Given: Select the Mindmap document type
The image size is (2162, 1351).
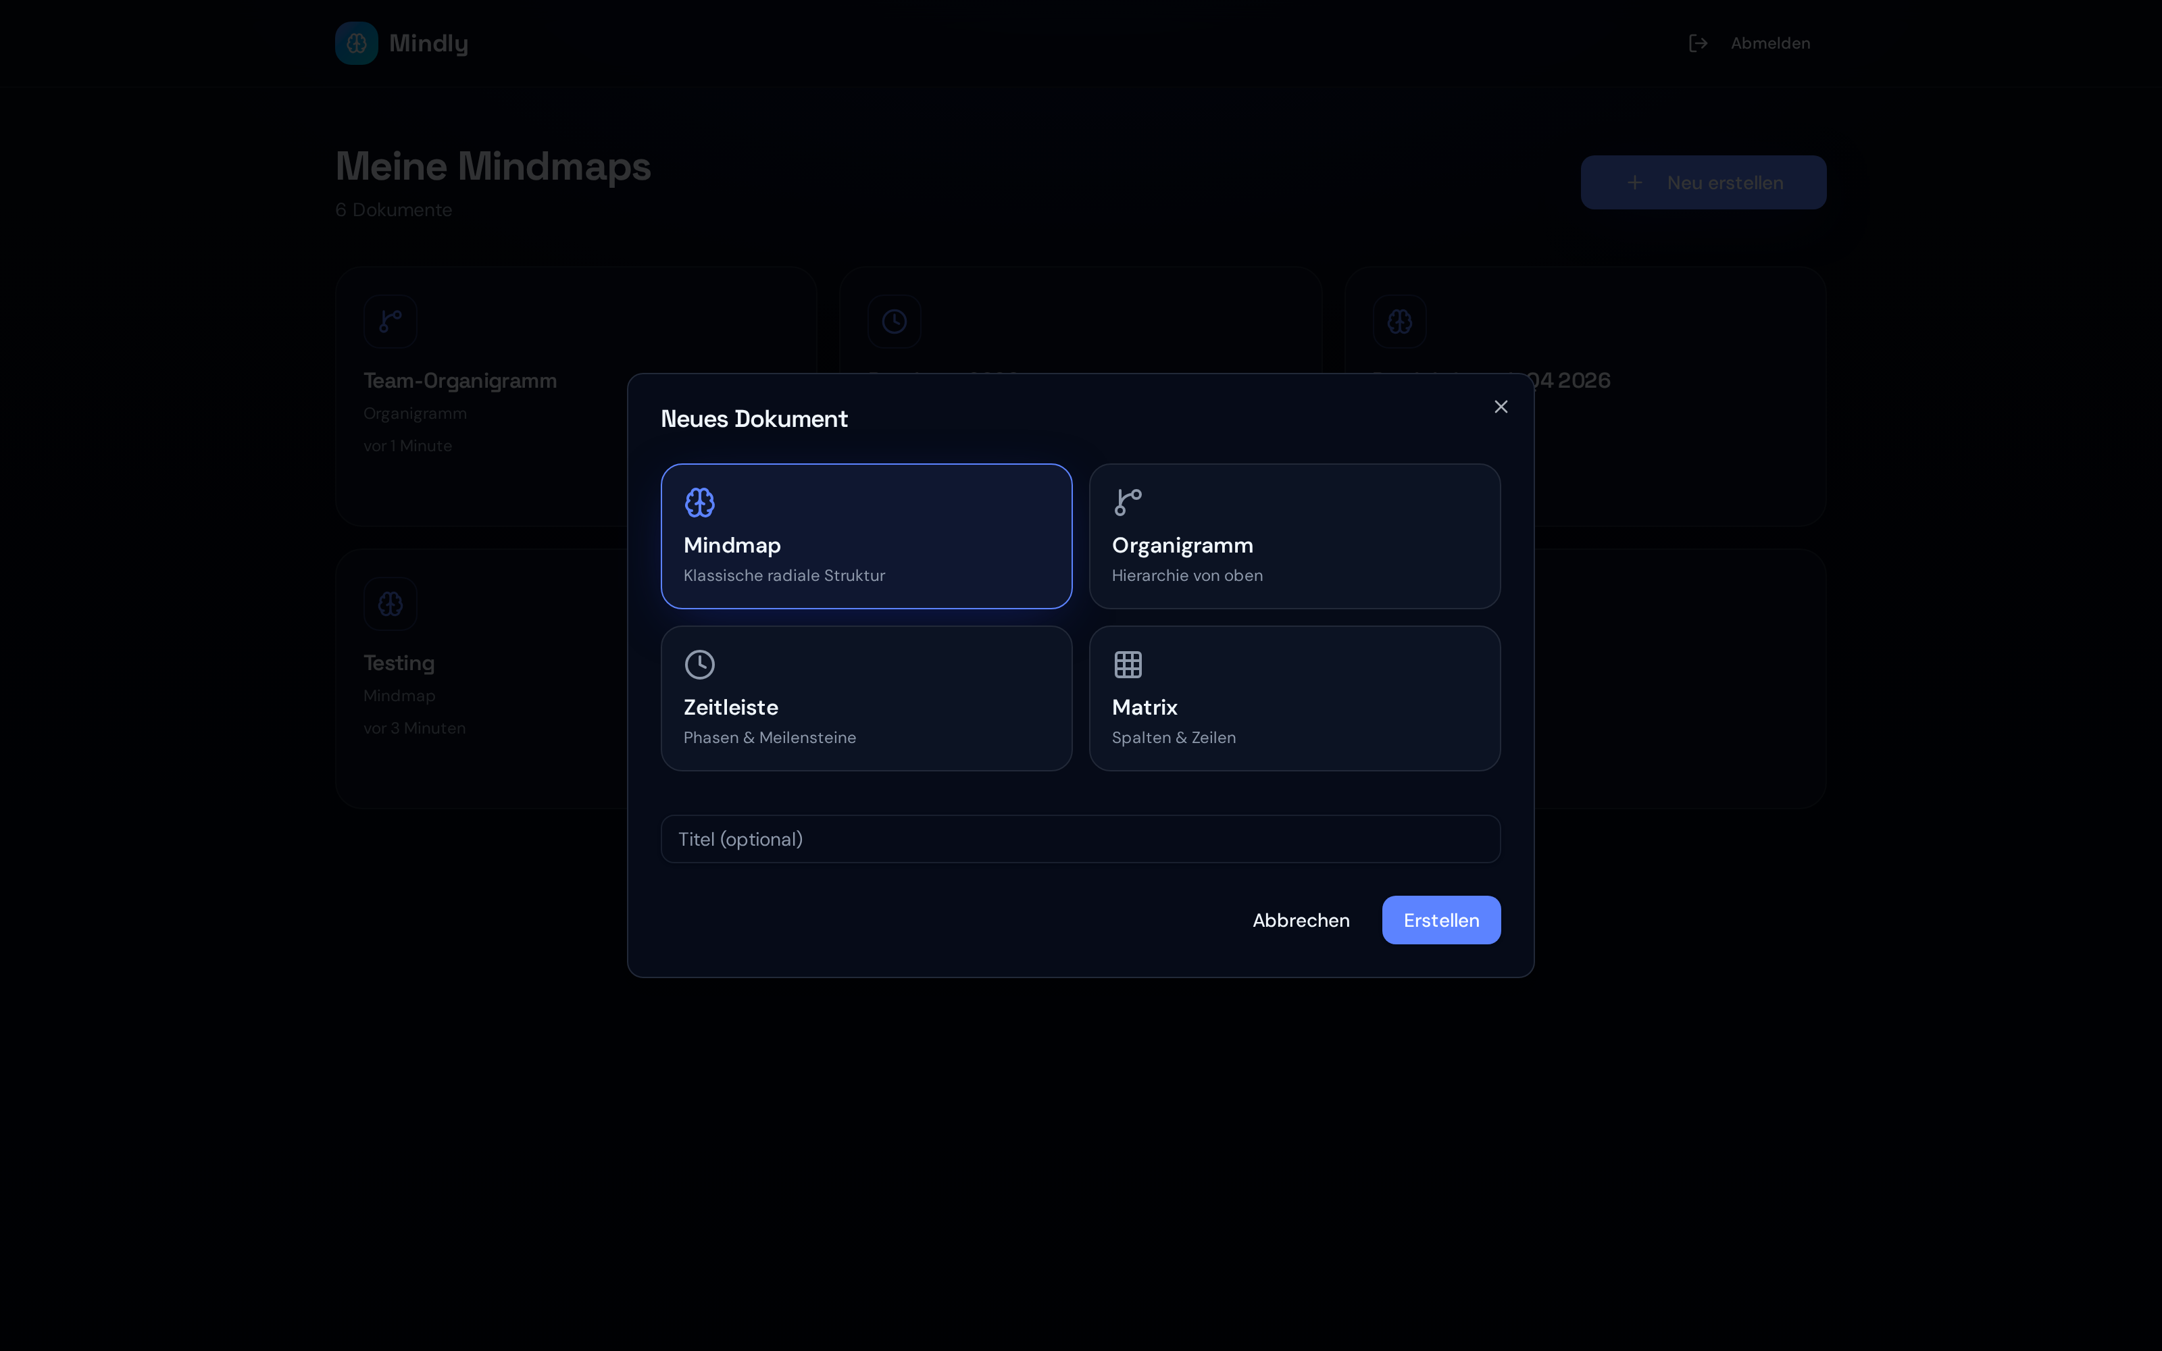Looking at the screenshot, I should point(865,536).
